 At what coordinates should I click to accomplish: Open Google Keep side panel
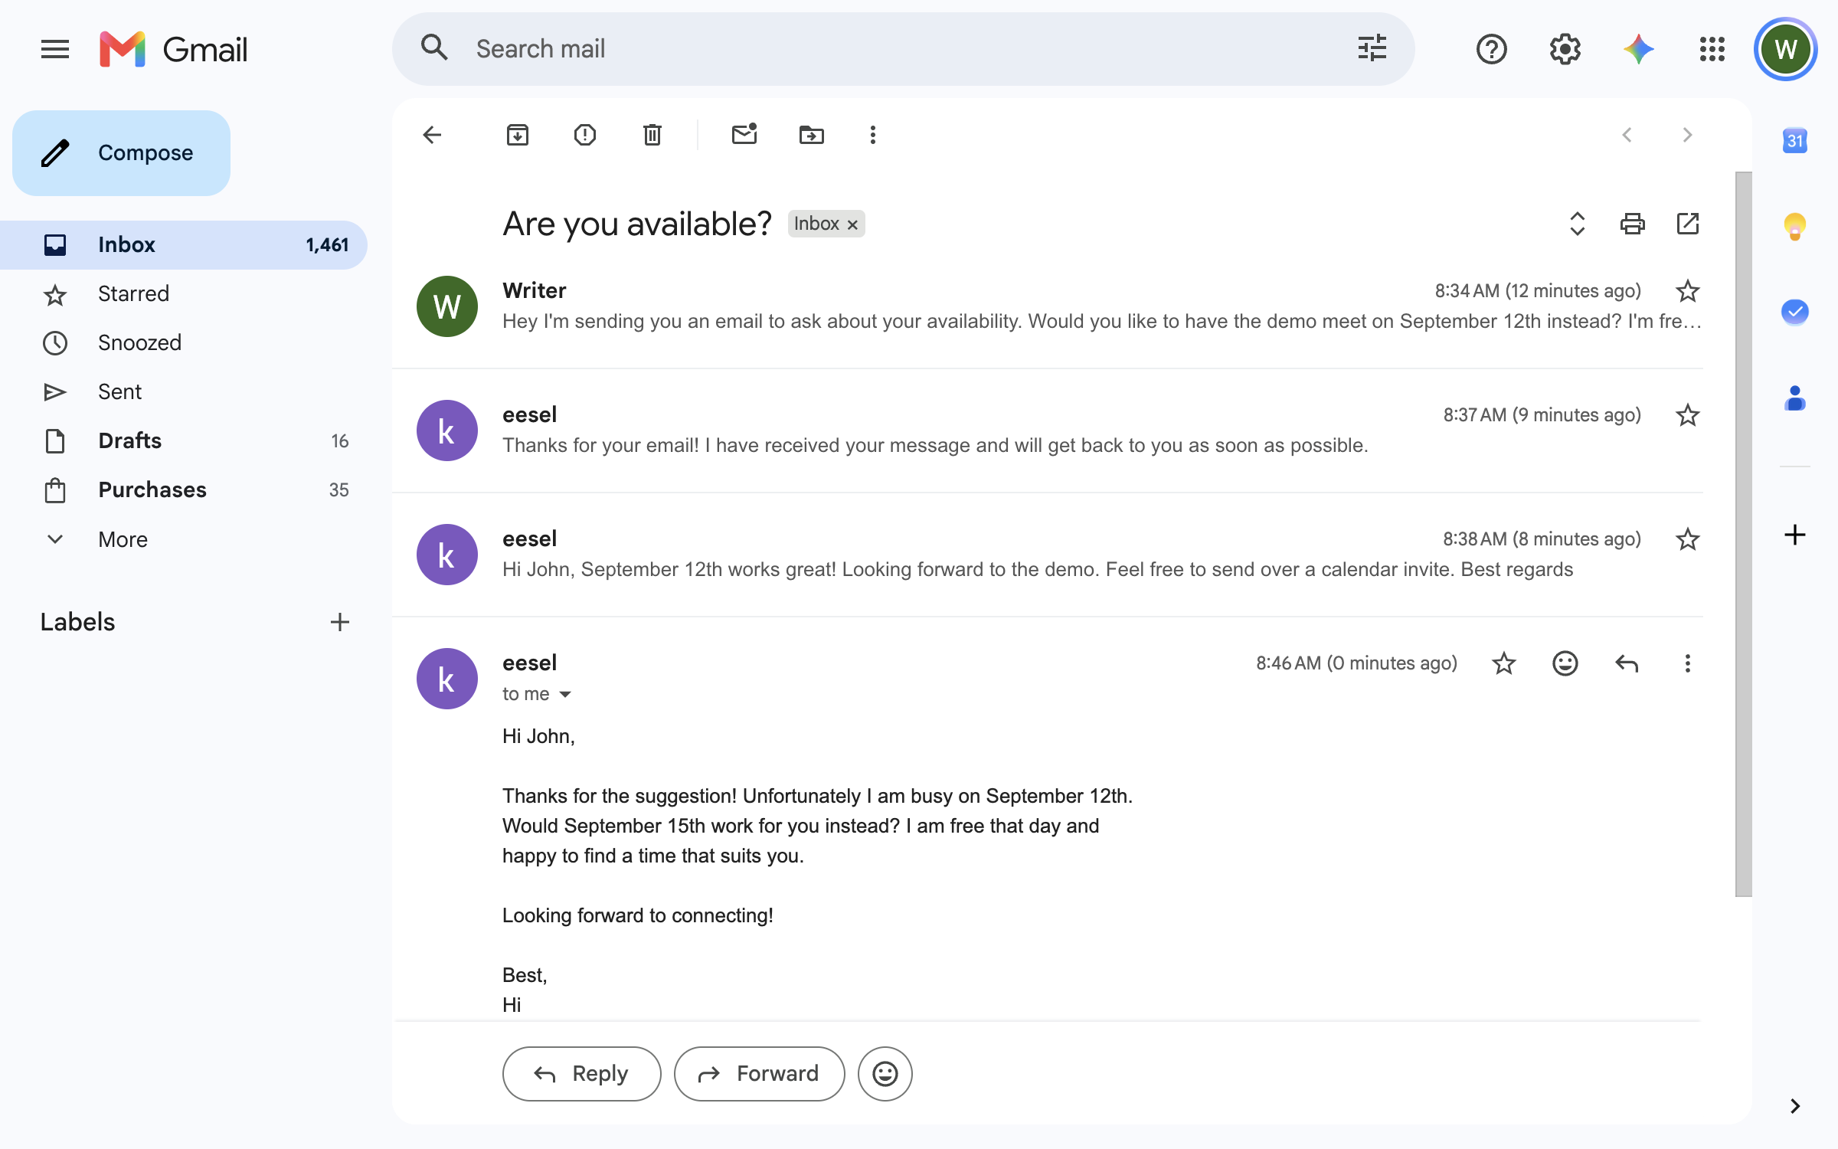coord(1795,227)
